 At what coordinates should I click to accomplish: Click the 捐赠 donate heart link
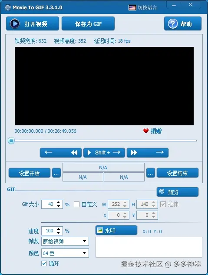(152, 131)
